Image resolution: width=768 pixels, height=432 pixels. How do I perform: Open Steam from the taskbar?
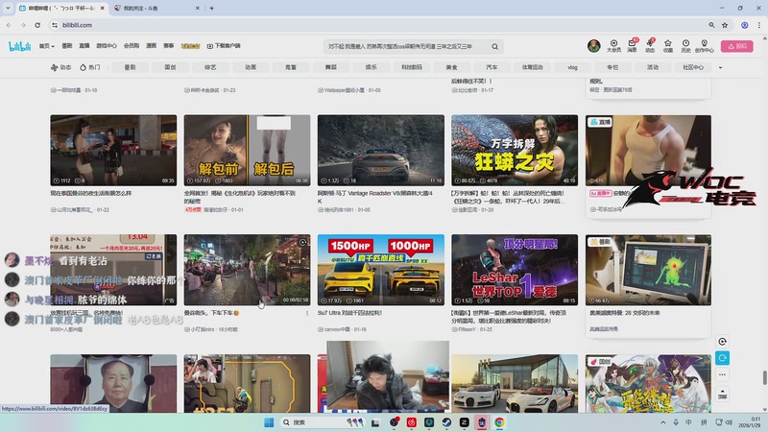click(x=446, y=422)
